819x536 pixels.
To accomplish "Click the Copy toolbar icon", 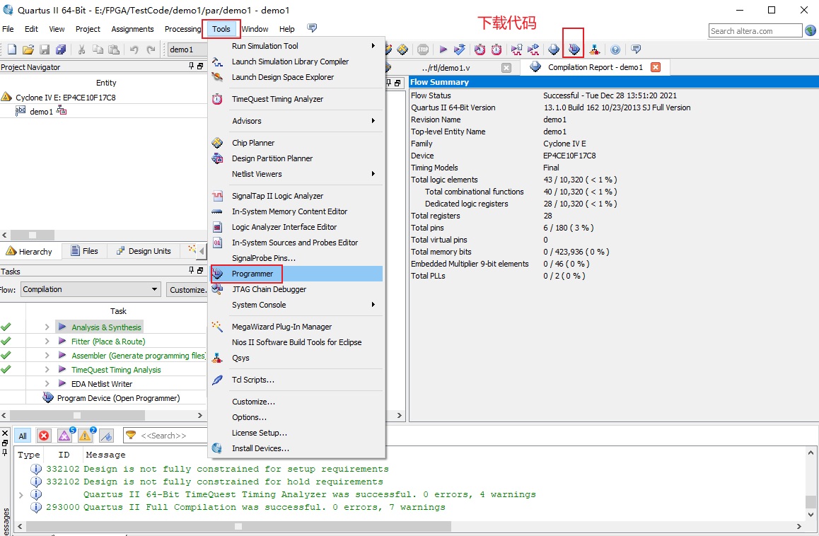I will (x=98, y=49).
